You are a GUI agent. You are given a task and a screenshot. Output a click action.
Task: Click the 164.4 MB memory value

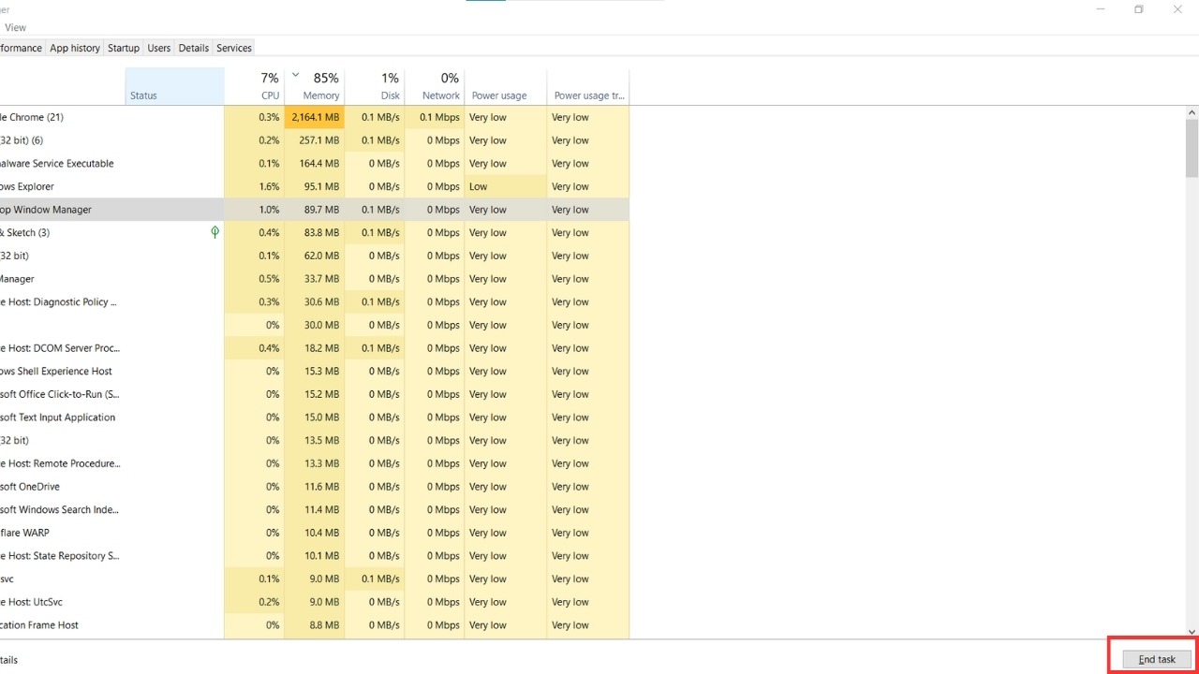[315, 163]
